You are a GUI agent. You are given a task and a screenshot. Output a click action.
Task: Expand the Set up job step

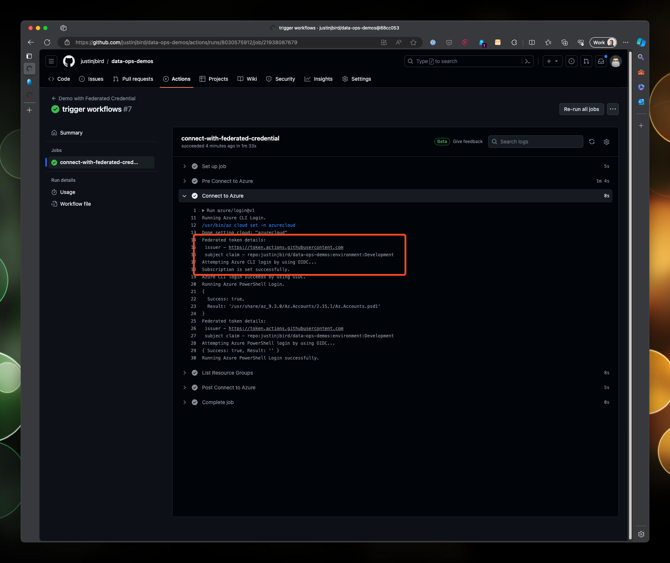click(x=185, y=166)
